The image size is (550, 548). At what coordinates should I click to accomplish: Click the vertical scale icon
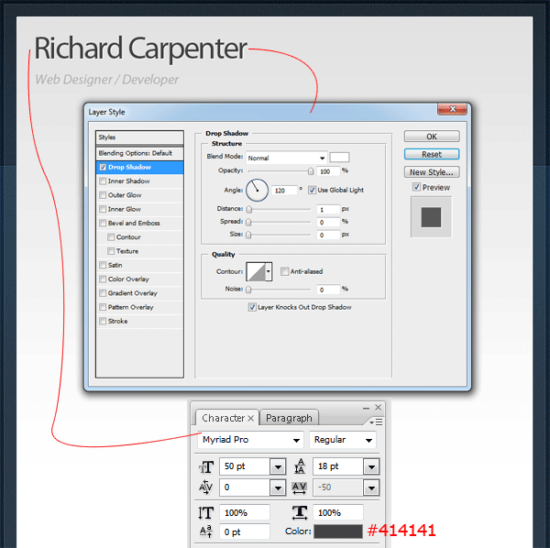pyautogui.click(x=205, y=512)
